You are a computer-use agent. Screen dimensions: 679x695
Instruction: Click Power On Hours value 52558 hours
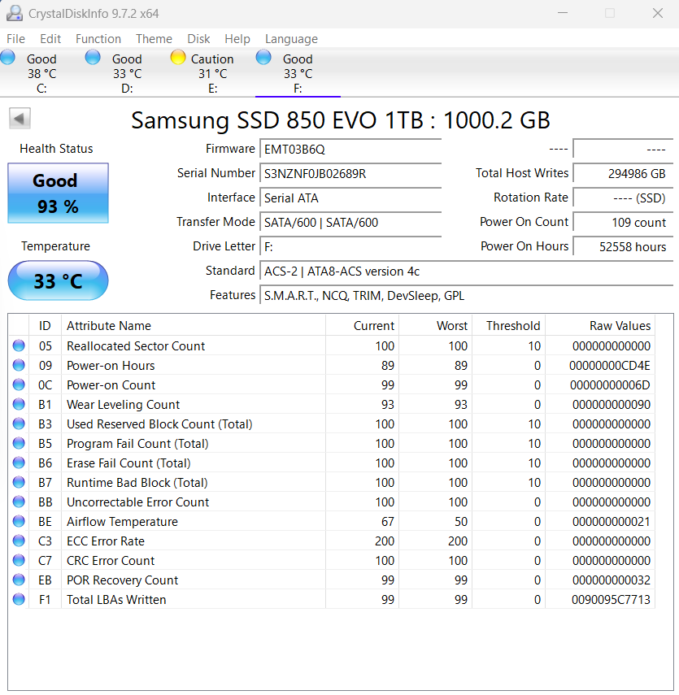click(623, 246)
